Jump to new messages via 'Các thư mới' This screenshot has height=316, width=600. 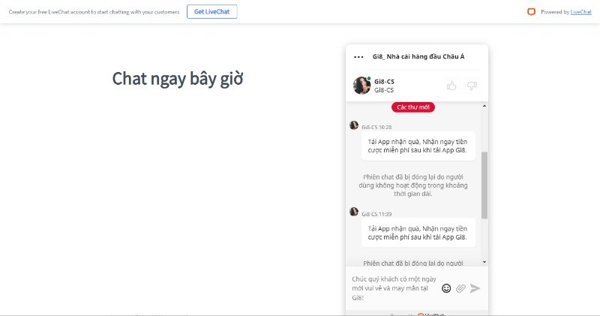point(413,107)
